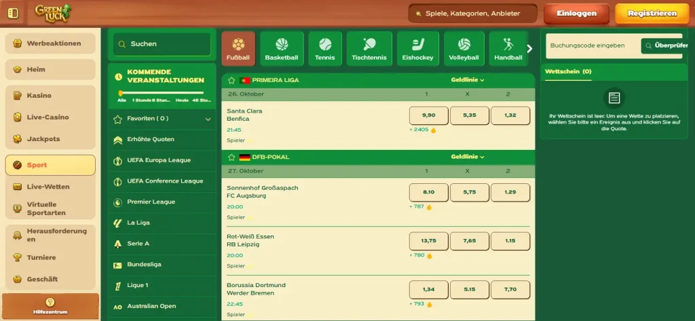Select the Wettschein (0) tab
This screenshot has width=695, height=321.
(x=568, y=71)
